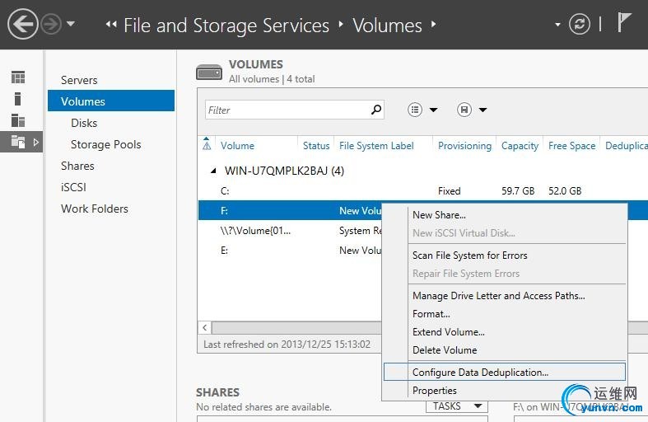Go to the iSCSI section
This screenshot has width=648, height=422.
pyautogui.click(x=73, y=187)
